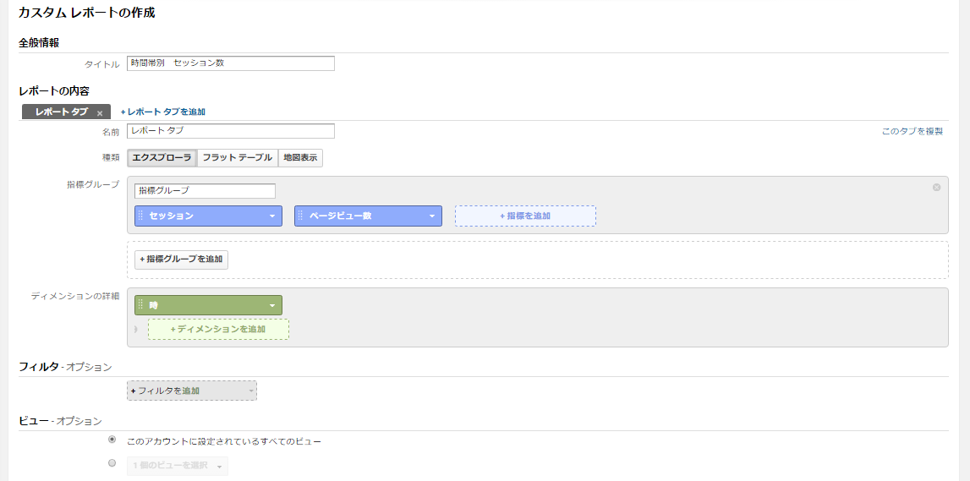
Task: Expand the 時 dimension dropdown arrow
Action: (272, 306)
